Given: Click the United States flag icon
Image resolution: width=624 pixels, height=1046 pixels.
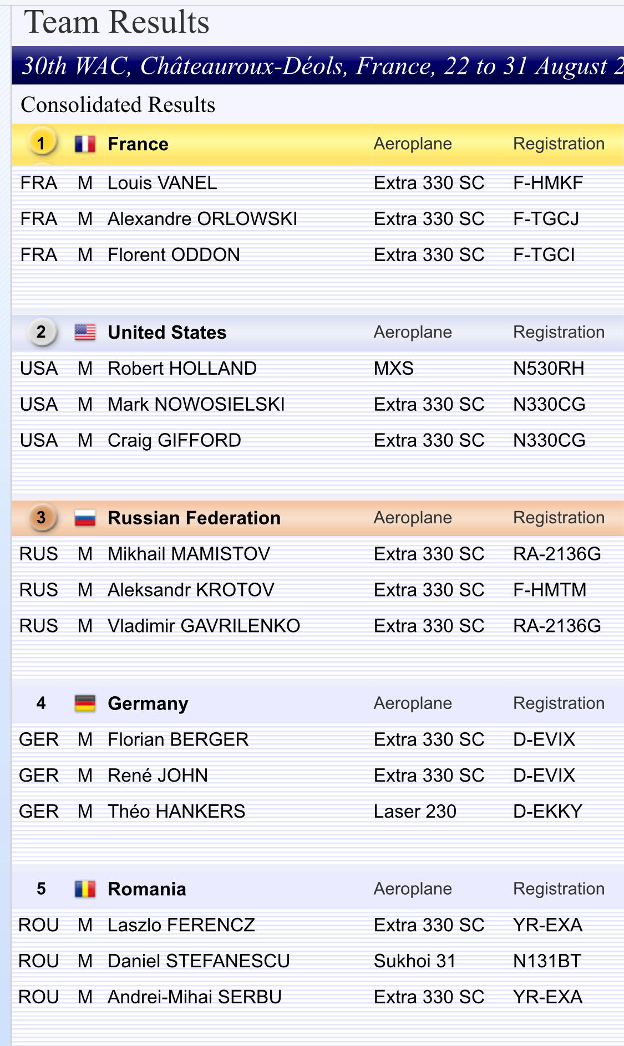Looking at the screenshot, I should [x=85, y=333].
